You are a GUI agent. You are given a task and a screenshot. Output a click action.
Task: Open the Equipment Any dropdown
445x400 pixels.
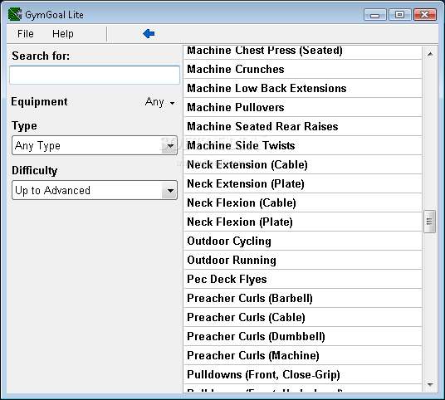click(159, 102)
